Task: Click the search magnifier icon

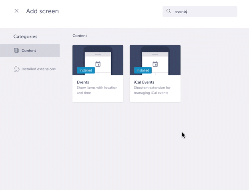Action: (x=169, y=11)
